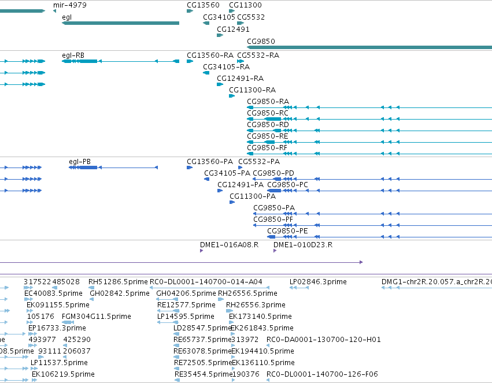Click the CG9850-PA protein label
The height and width of the screenshot is (383, 492).
[x=274, y=209]
